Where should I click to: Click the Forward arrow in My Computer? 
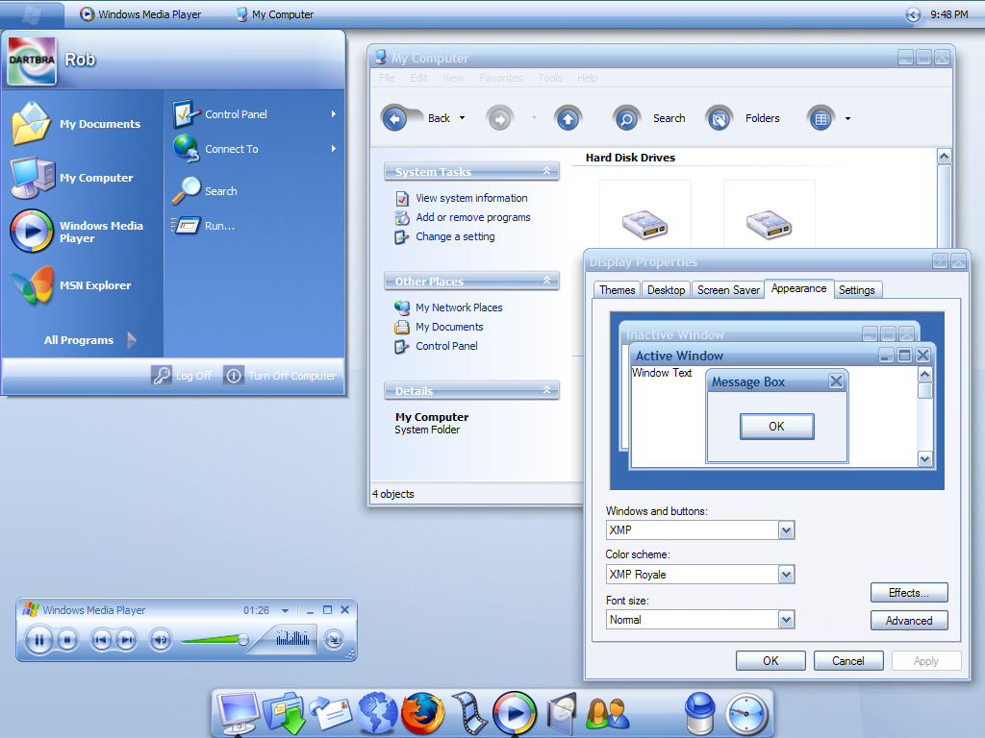click(x=499, y=118)
